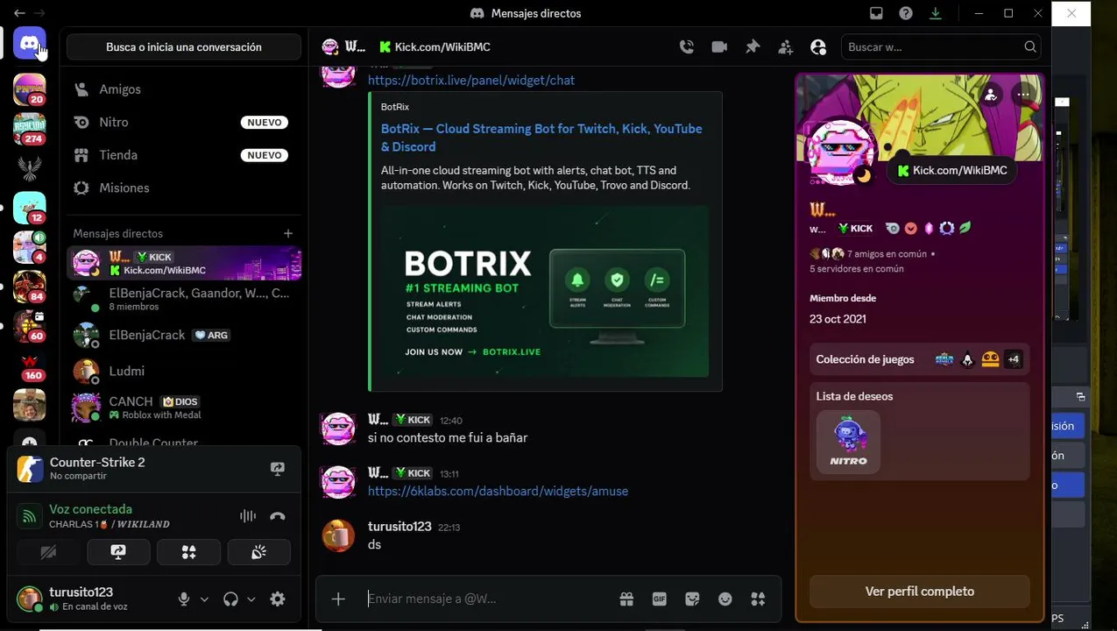The image size is (1117, 631).
Task: Open the server with 12 notifications badge
Action: (x=29, y=208)
